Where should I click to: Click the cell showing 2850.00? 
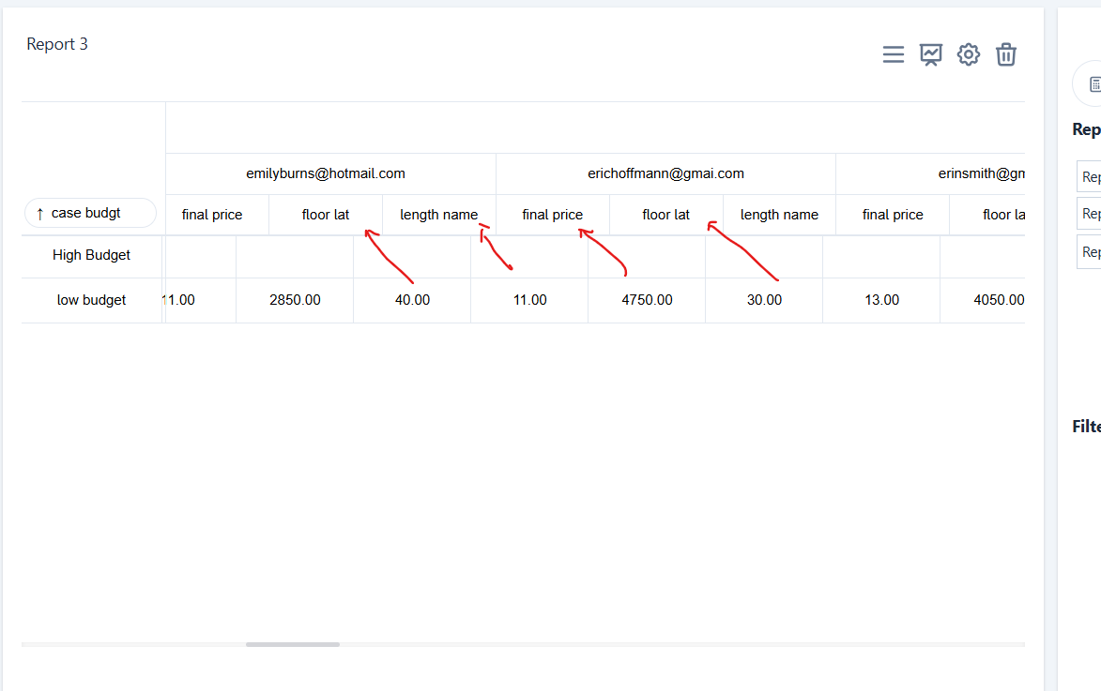(295, 300)
